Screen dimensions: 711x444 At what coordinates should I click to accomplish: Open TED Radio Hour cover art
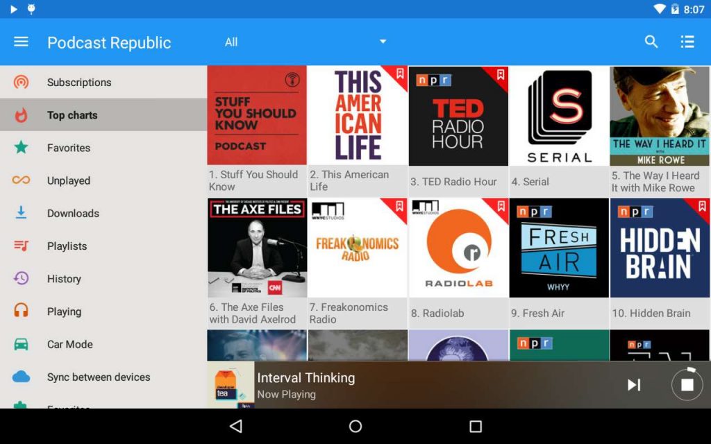click(458, 116)
